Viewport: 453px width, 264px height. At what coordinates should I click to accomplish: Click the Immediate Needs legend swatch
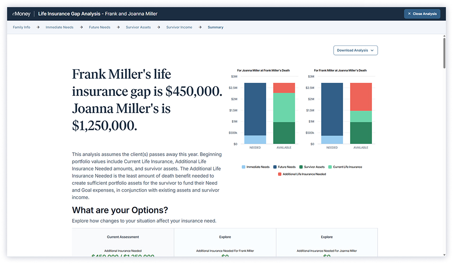pyautogui.click(x=244, y=167)
